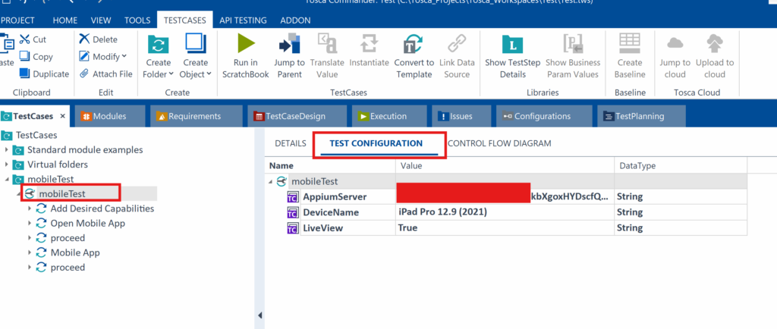Open the VIEW ribbon tab
The width and height of the screenshot is (777, 329).
point(101,20)
